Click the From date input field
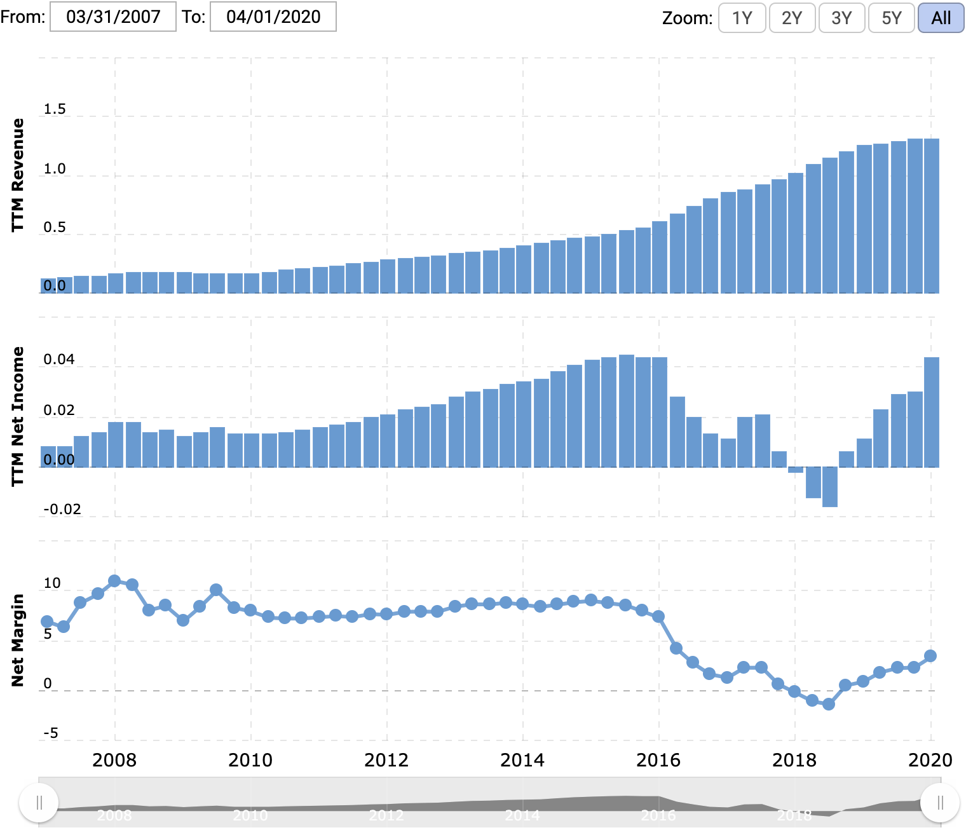The image size is (966, 830). click(x=113, y=17)
